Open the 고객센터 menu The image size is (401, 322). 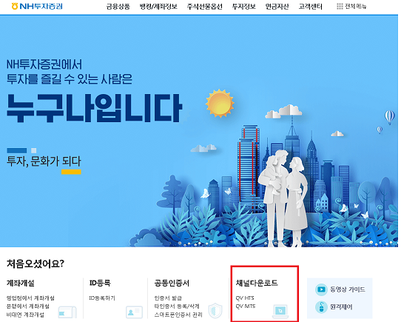coord(311,7)
